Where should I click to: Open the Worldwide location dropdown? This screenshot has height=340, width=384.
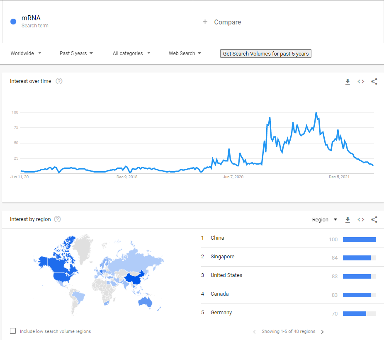tap(26, 53)
